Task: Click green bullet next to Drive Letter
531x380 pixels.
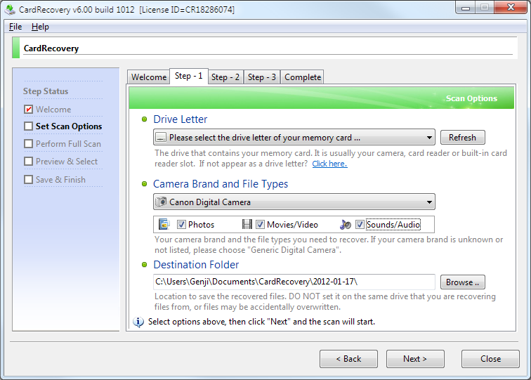Action: tap(144, 119)
